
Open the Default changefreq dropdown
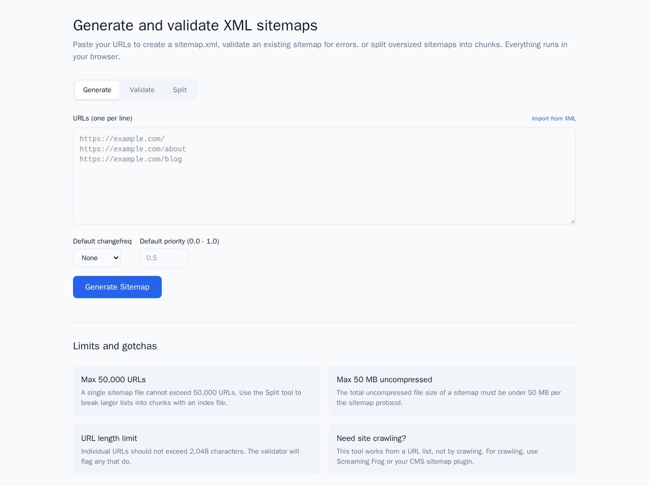click(97, 258)
